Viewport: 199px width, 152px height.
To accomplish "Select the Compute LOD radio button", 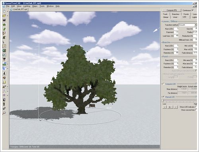I will click(x=164, y=84).
